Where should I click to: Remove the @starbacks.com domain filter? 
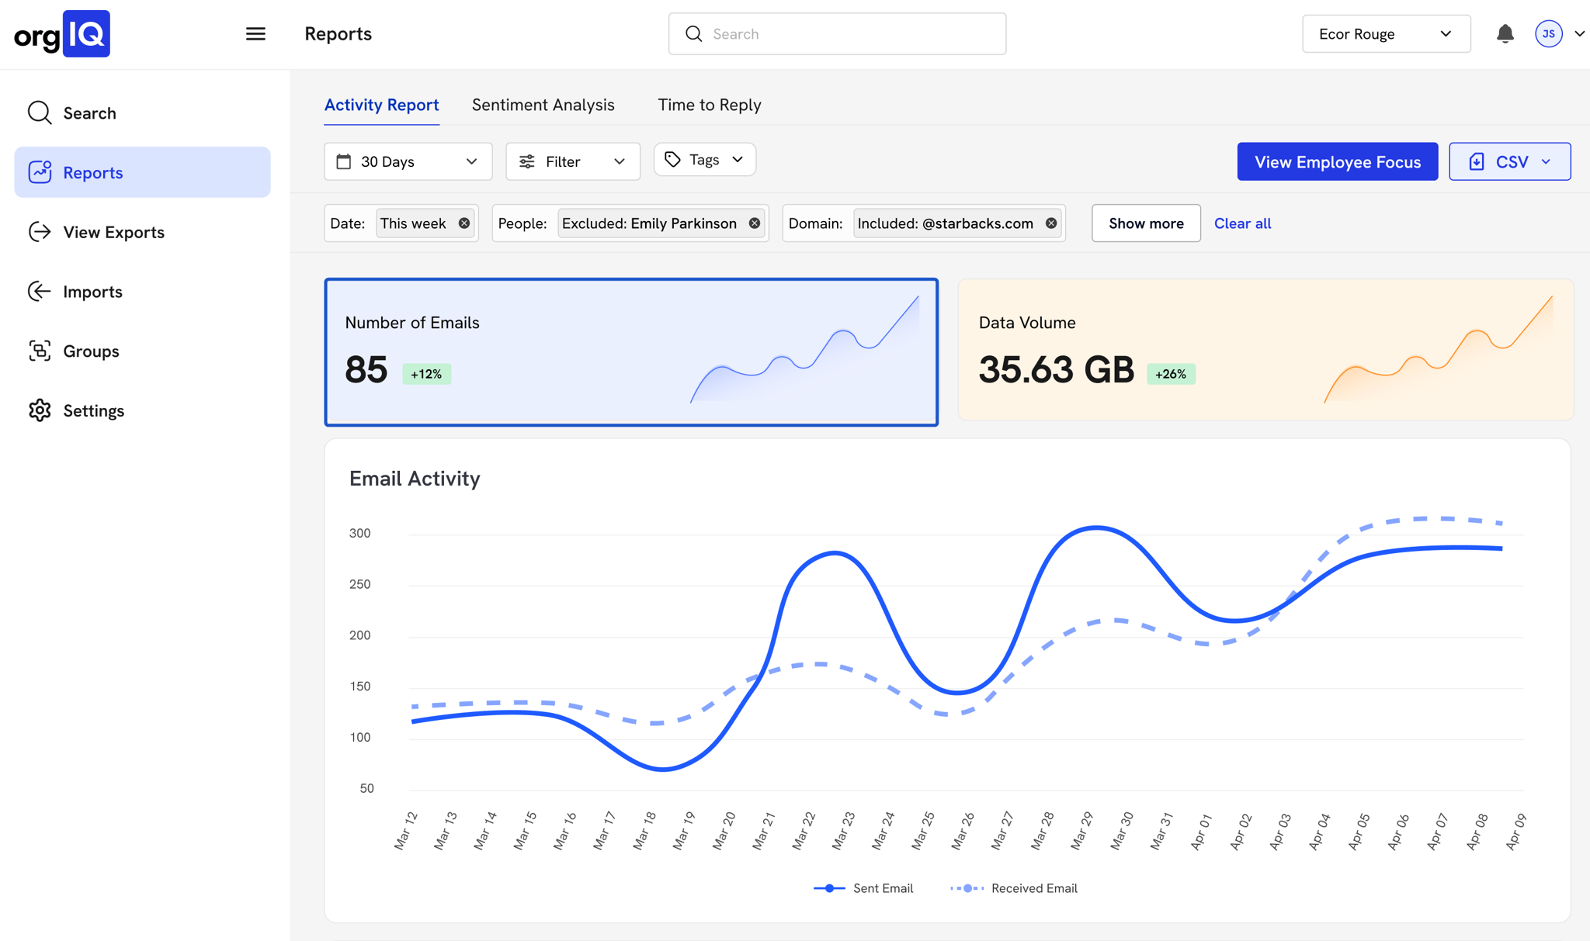(1051, 223)
